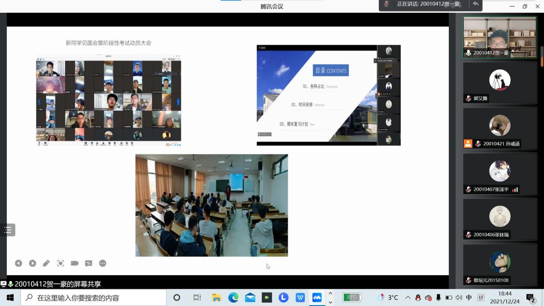This screenshot has height=306, width=544.
Task: Click the focus/screenshot frame icon
Action: click(x=60, y=263)
